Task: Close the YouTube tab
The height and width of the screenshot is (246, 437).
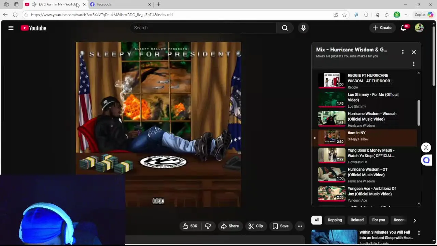Action: tap(84, 4)
